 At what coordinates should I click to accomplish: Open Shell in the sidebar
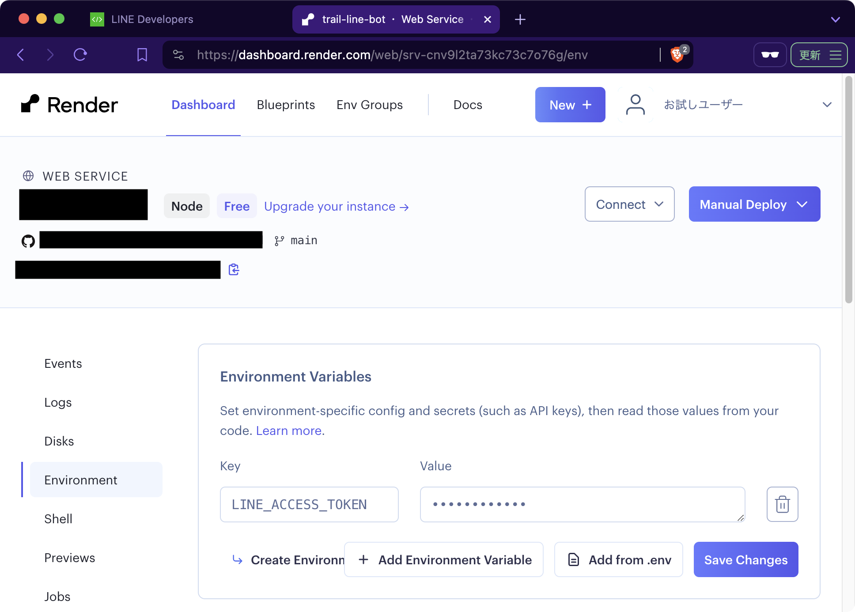click(58, 519)
